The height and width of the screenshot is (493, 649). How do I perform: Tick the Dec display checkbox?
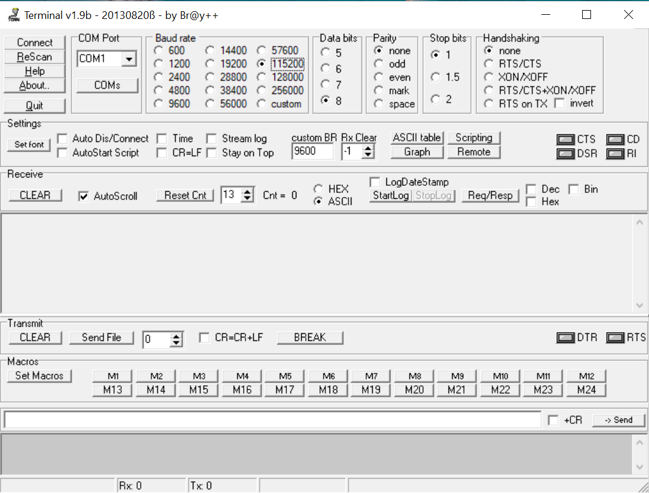[x=531, y=189]
